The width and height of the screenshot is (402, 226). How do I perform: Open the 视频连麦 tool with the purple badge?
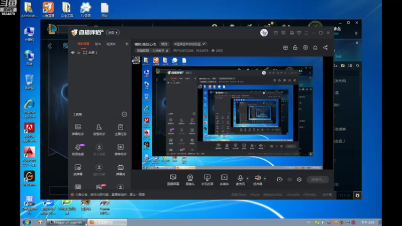(x=78, y=150)
